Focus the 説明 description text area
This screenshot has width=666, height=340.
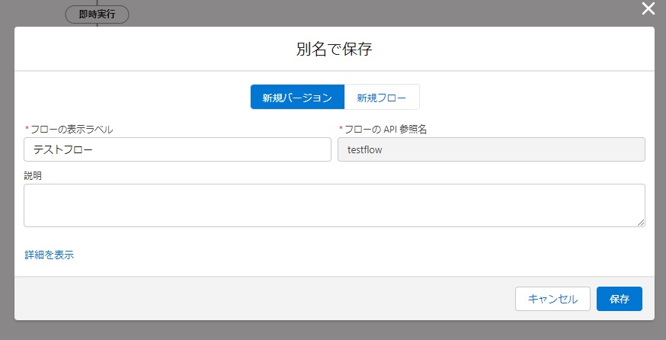click(334, 205)
